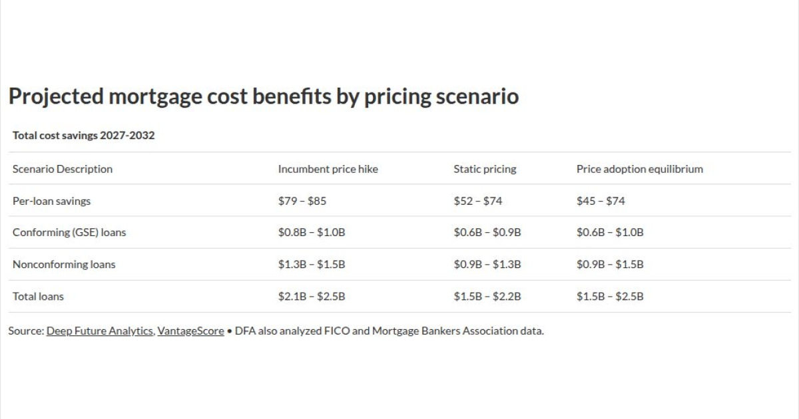Select the 'Static pricing' column header
The width and height of the screenshot is (799, 419).
click(x=485, y=169)
